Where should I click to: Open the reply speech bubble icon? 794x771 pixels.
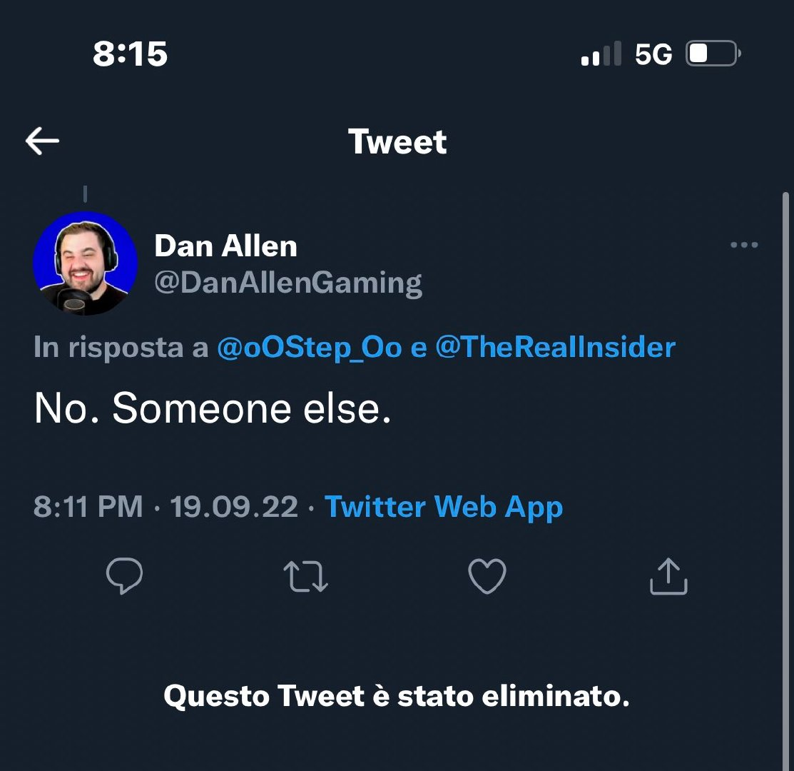(124, 576)
